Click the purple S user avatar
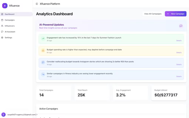Viewport: 189px width, 118px height. [4, 114]
